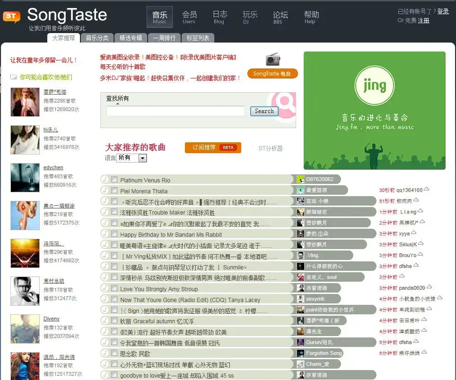Screen dimensions: 456x380
Task: Open user profile link Diveny
Action: click(x=52, y=319)
